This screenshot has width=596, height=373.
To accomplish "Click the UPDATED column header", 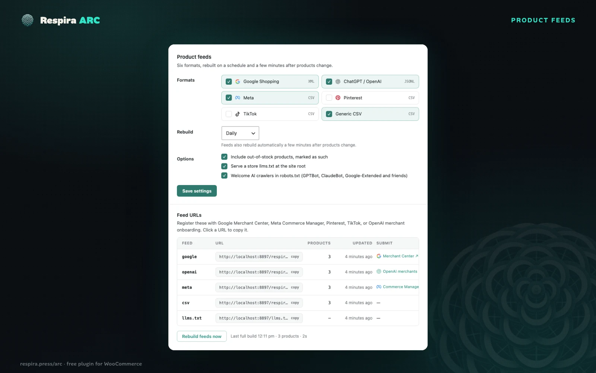I will point(362,243).
